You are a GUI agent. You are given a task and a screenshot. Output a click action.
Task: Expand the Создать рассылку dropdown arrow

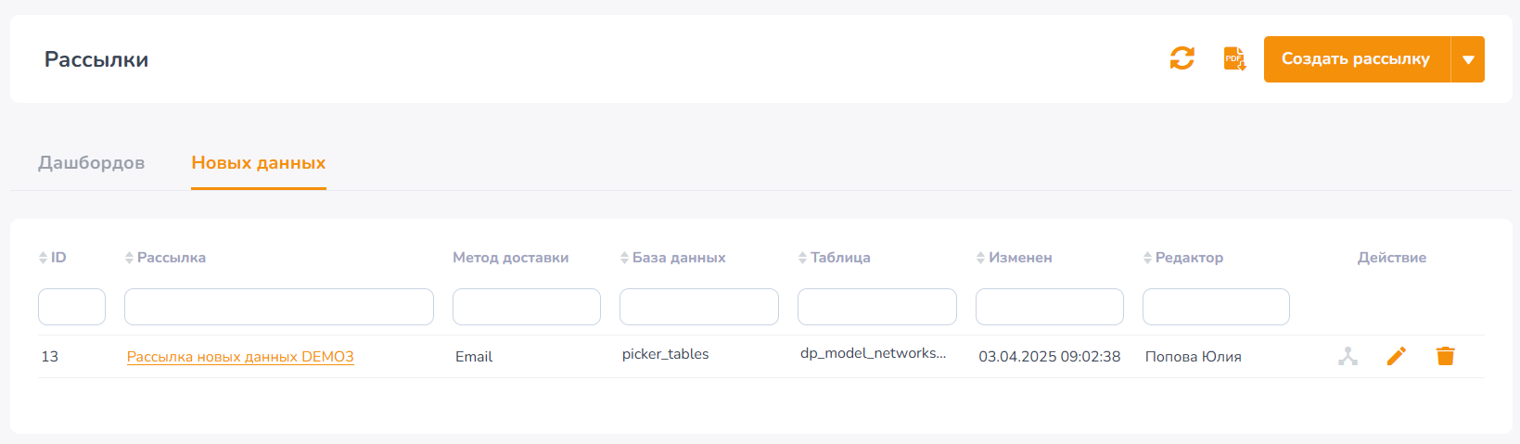[1468, 59]
